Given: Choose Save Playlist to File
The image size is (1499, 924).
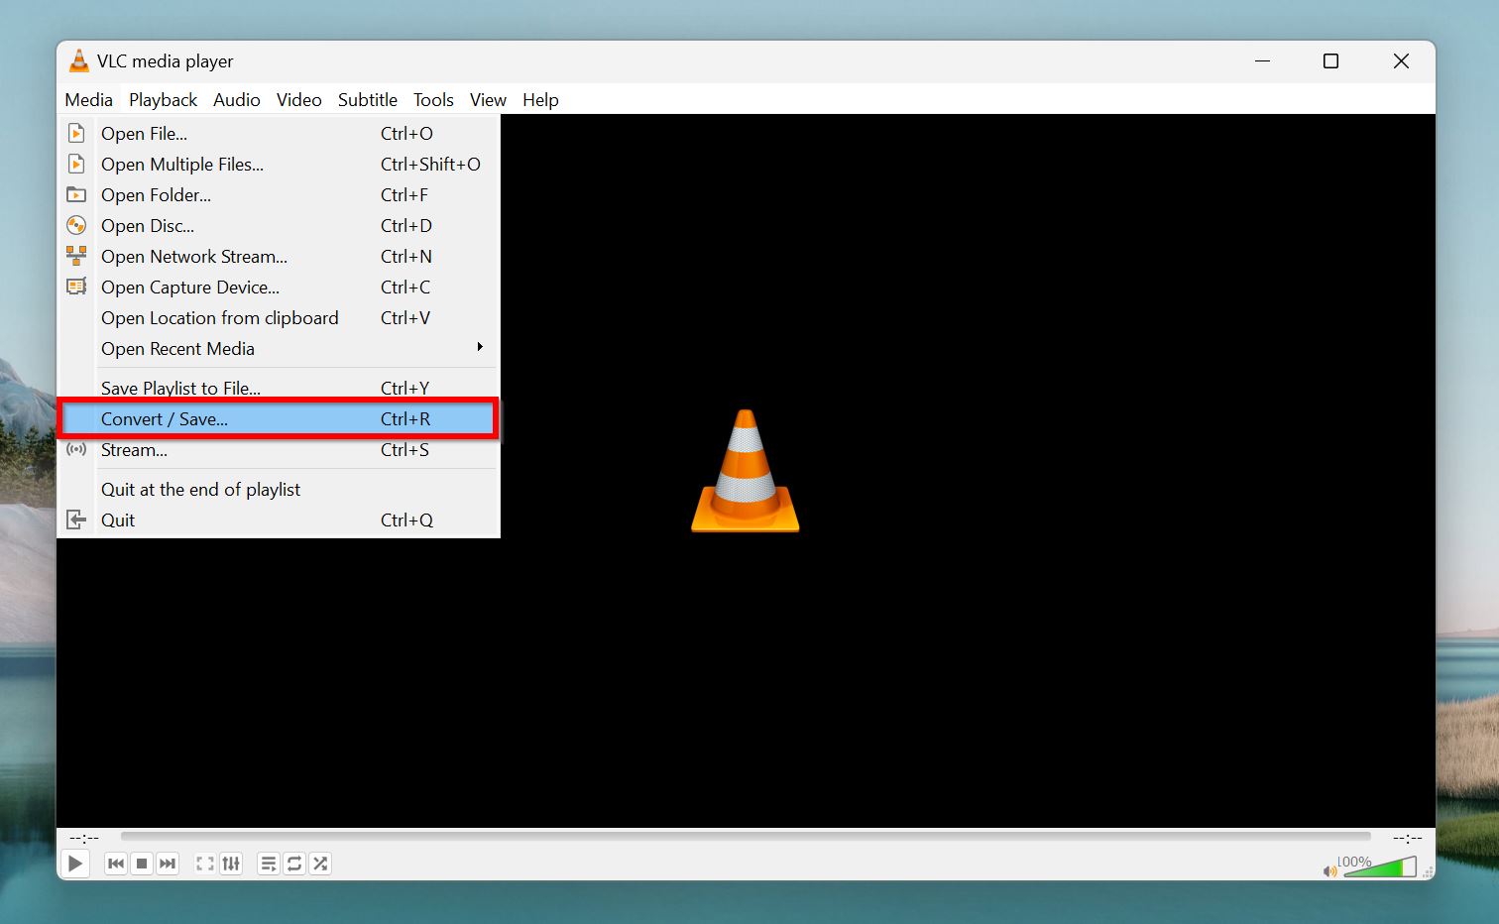Looking at the screenshot, I should (180, 388).
